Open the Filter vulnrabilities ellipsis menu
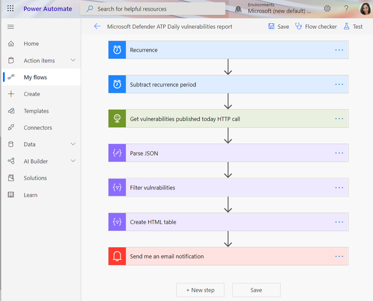The width and height of the screenshot is (373, 301). (339, 187)
